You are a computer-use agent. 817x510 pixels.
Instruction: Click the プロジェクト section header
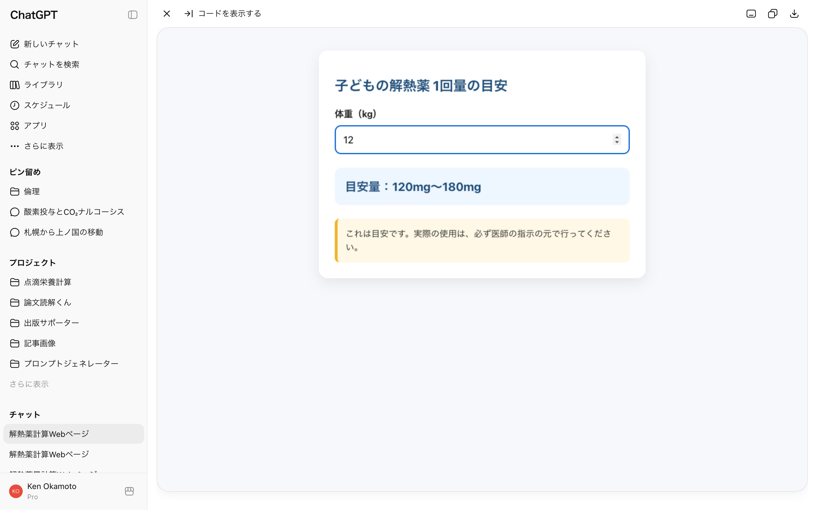[x=33, y=263]
